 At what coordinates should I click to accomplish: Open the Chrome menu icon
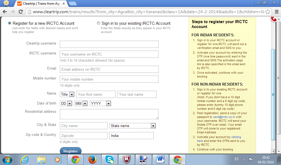point(277,12)
